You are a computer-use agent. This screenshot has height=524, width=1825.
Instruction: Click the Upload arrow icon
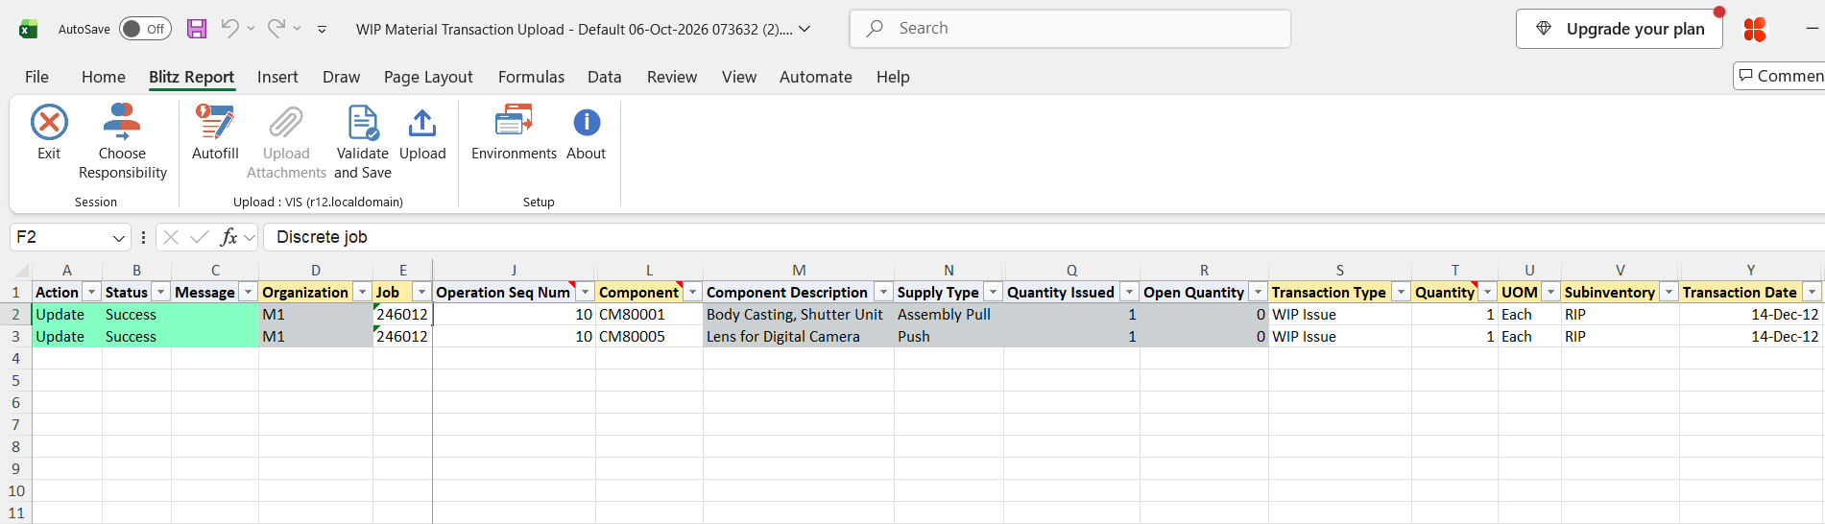[422, 123]
